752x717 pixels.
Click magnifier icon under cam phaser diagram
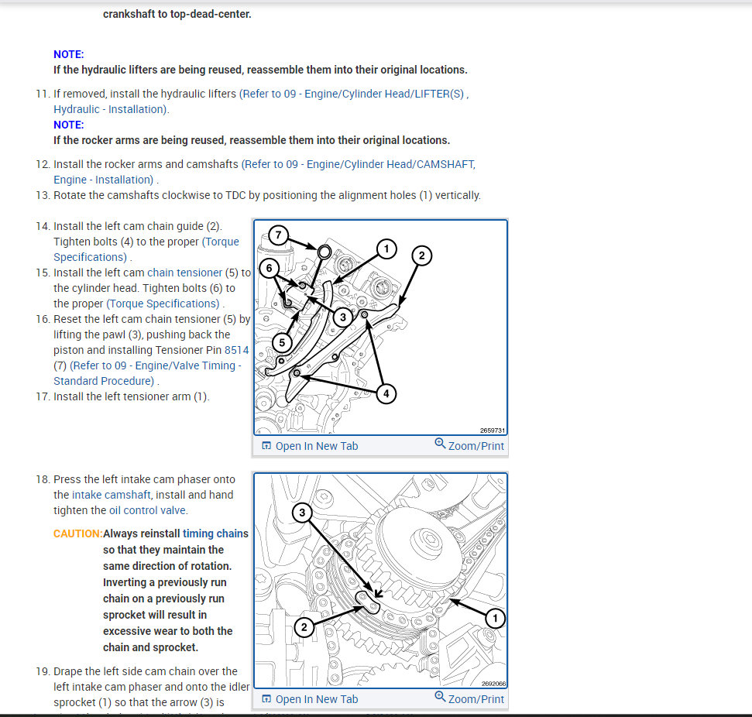coord(440,696)
